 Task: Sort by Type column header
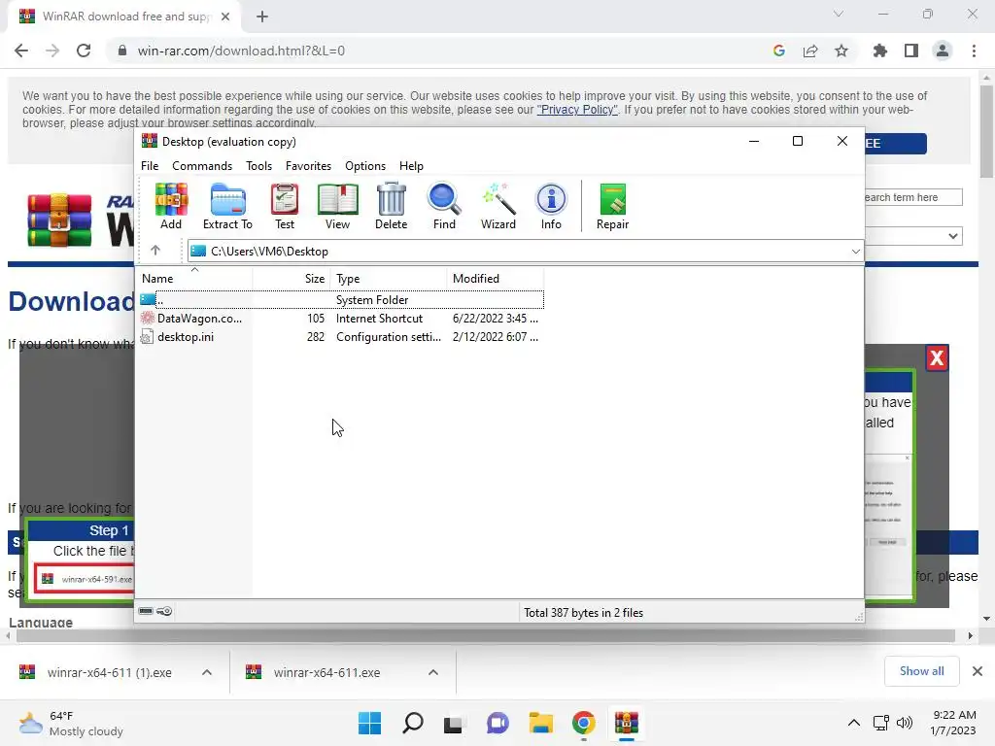click(x=389, y=279)
